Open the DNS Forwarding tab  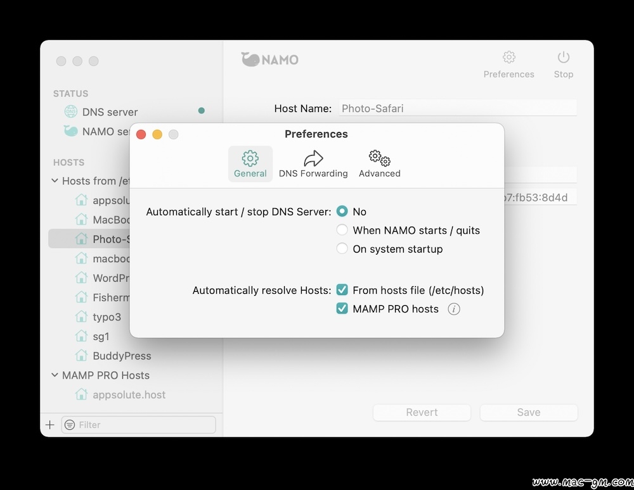point(313,164)
